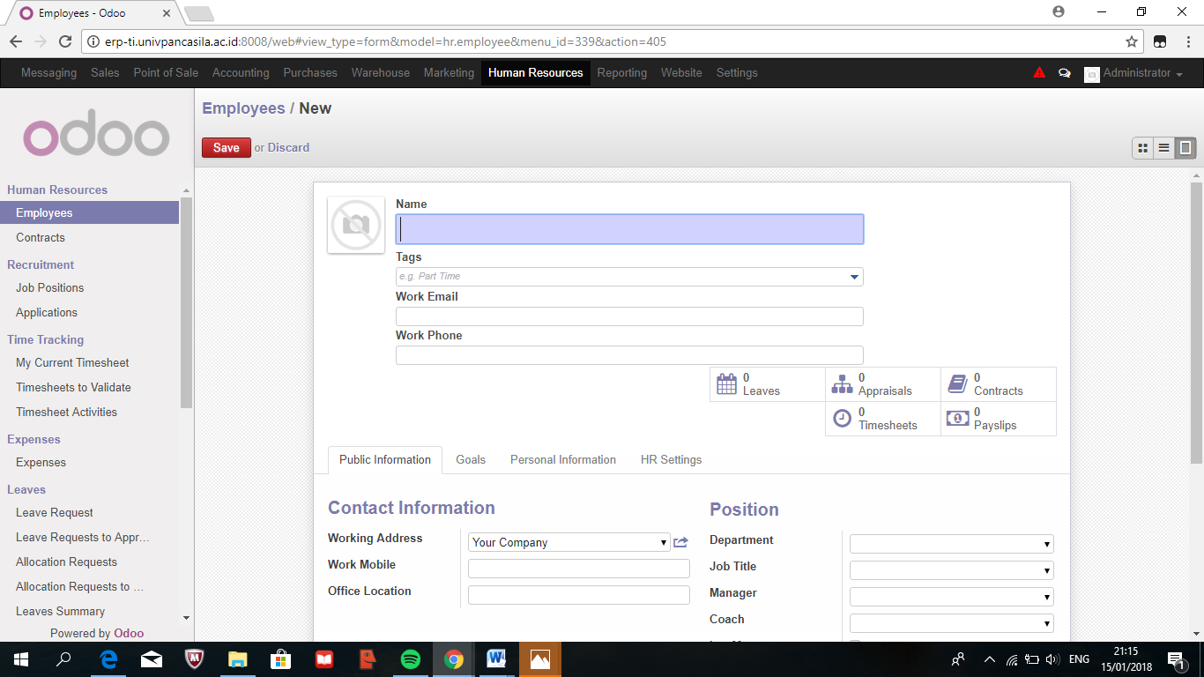
Task: Click the Leaves calendar icon
Action: tap(726, 384)
